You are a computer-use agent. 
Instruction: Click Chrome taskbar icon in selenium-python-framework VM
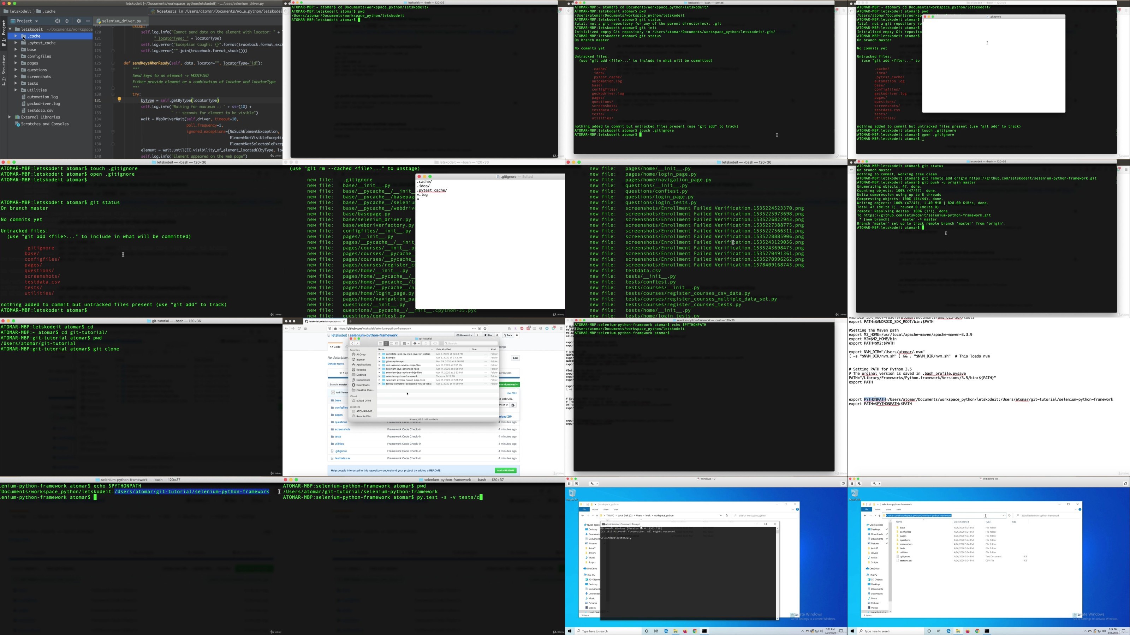(977, 631)
